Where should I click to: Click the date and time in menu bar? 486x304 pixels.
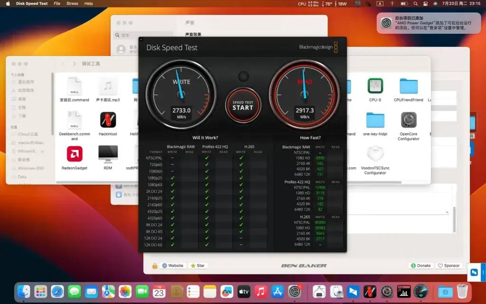coord(461,3)
